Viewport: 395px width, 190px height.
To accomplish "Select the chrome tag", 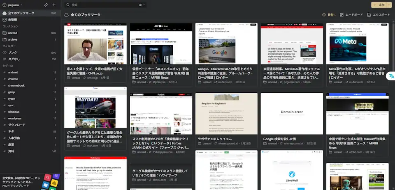I will [30, 79].
